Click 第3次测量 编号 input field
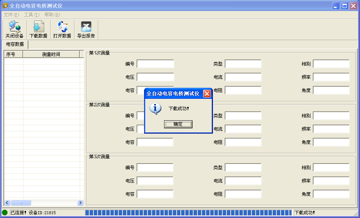360x218 pixels. pos(155,168)
